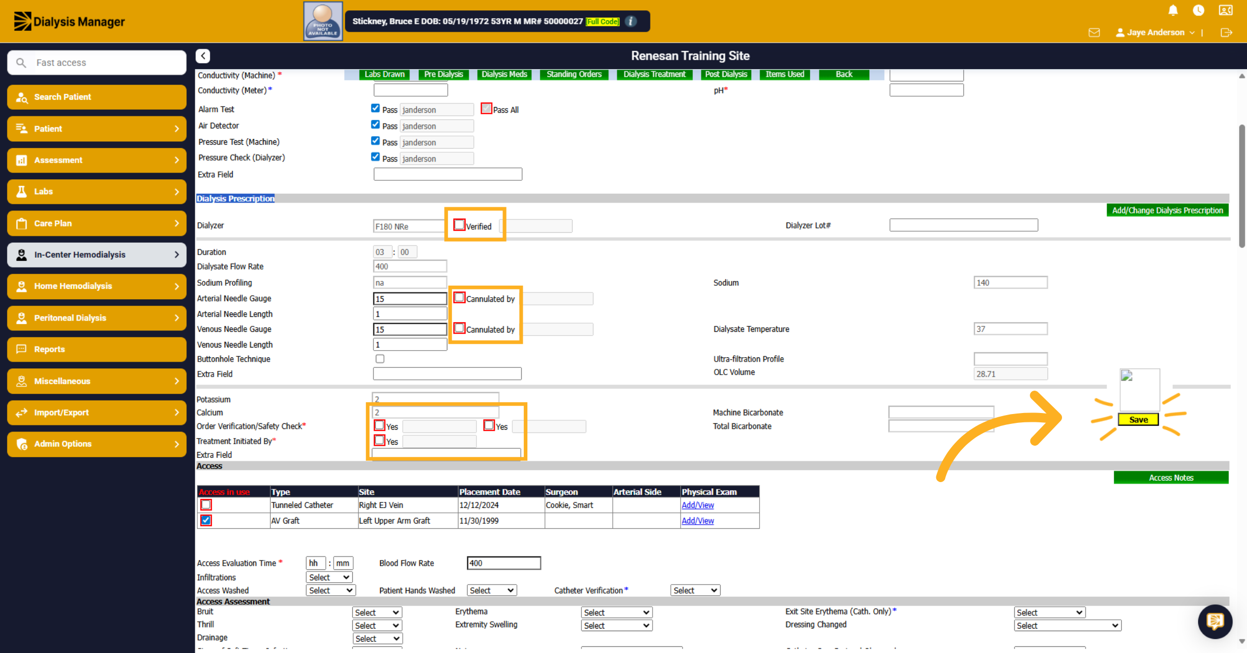Open the notifications bell icon

(1173, 10)
